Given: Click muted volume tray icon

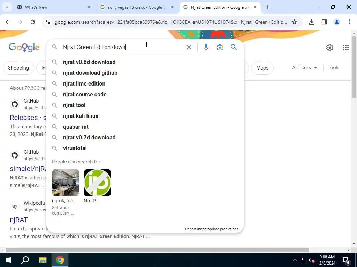Looking at the screenshot, I should [312, 260].
